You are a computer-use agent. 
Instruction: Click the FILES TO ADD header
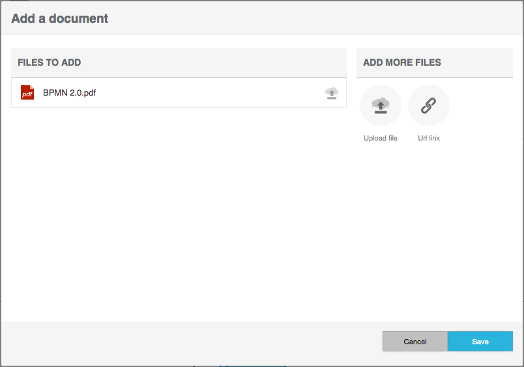click(50, 62)
